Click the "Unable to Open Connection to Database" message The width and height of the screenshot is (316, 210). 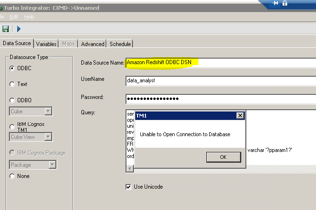coord(185,134)
